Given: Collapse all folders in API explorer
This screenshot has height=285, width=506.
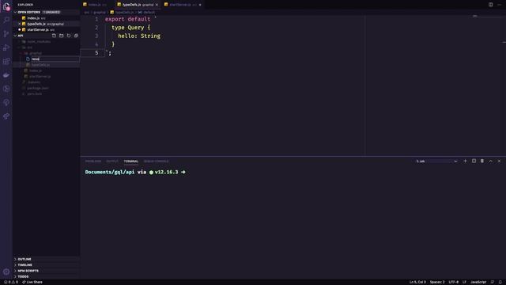Looking at the screenshot, I should pos(76,36).
